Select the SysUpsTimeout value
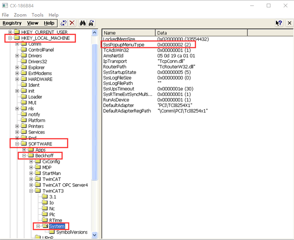The width and height of the screenshot is (294, 240). coord(119,89)
